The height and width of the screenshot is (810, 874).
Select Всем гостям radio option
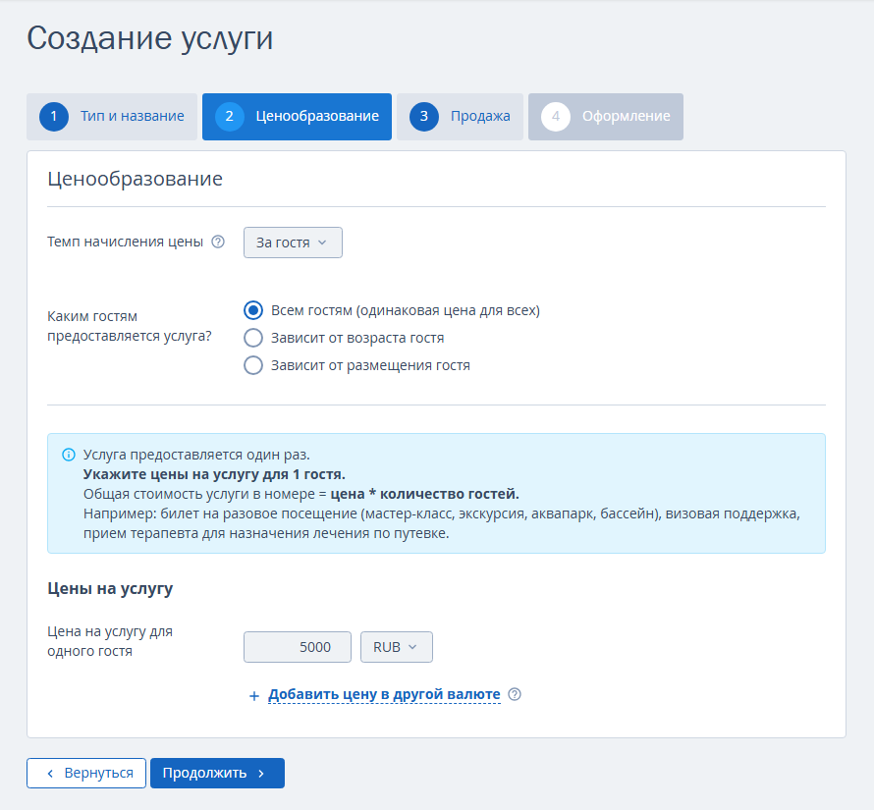253,310
